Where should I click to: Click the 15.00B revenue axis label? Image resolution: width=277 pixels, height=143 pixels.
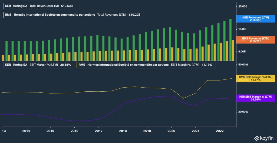click(x=243, y=29)
